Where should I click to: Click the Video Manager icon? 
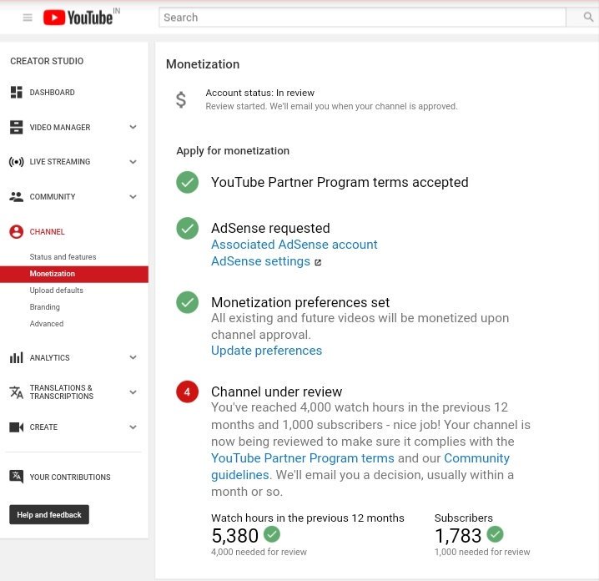coord(16,127)
